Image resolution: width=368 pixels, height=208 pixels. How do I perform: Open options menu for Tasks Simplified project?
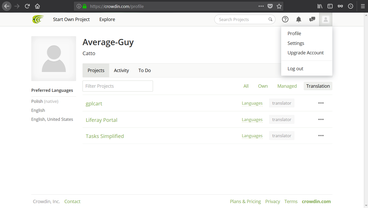pyautogui.click(x=321, y=136)
